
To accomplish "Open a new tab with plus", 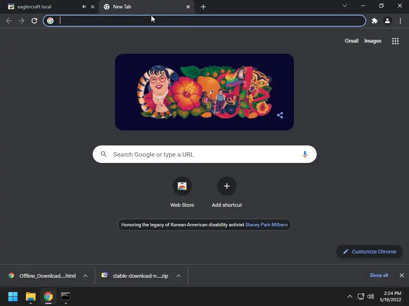I will click(203, 7).
